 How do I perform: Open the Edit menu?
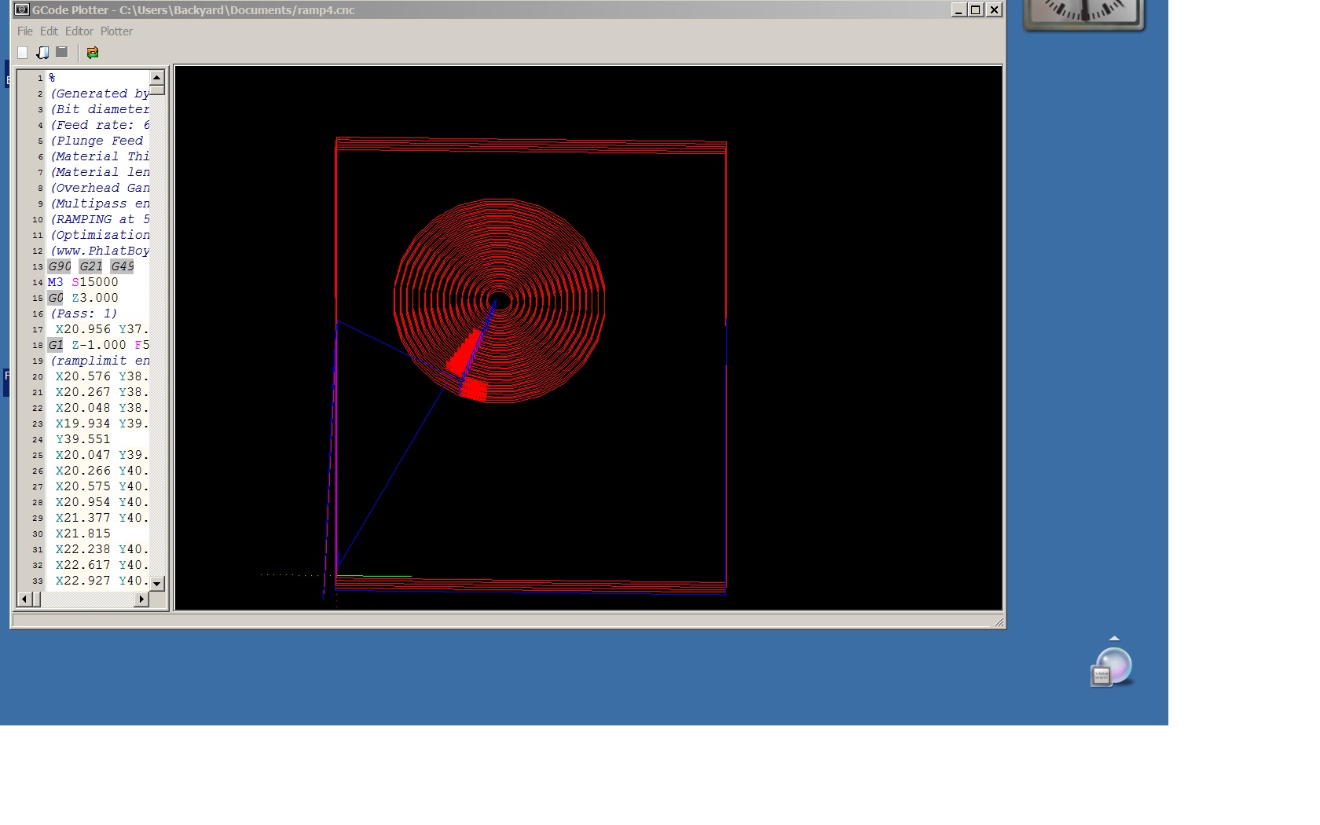coord(49,31)
